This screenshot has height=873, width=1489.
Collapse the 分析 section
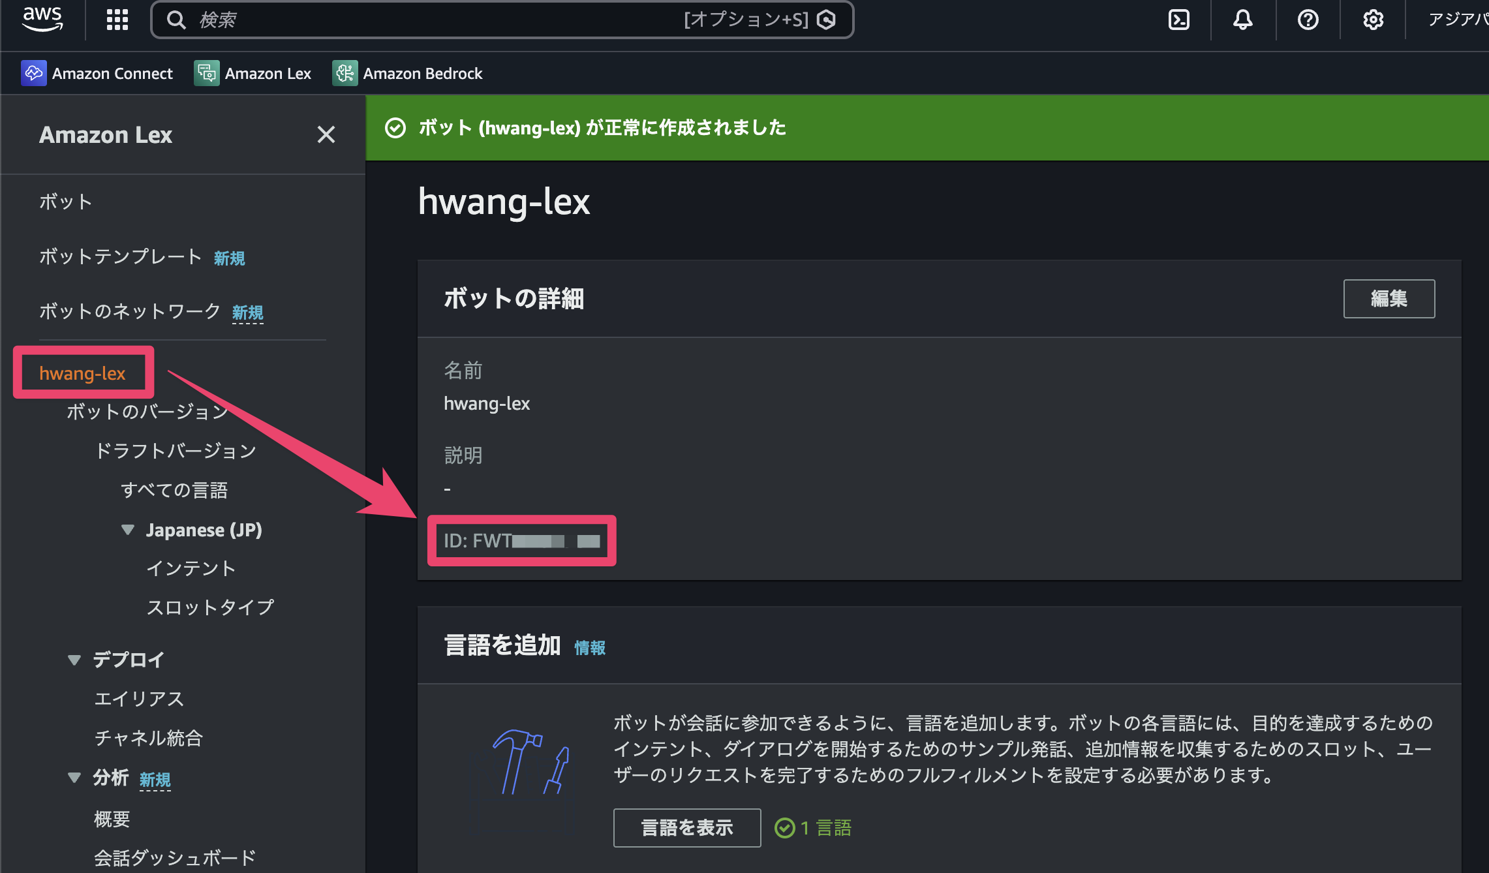(x=74, y=777)
